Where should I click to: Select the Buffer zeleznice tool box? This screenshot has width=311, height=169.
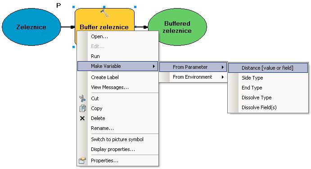point(104,20)
